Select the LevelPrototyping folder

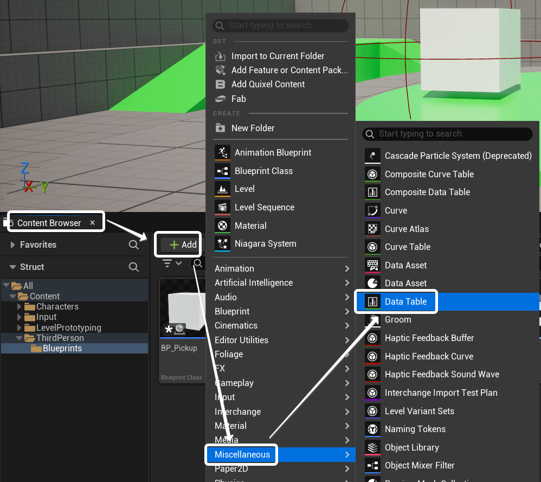click(x=68, y=328)
